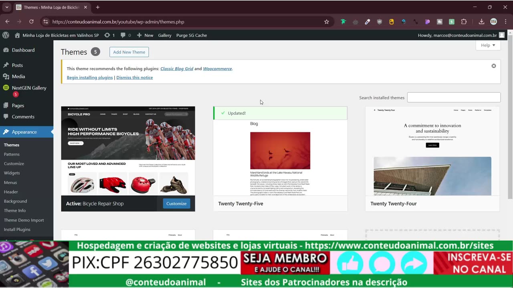Dismiss the plugin recommendation notice

point(494,66)
